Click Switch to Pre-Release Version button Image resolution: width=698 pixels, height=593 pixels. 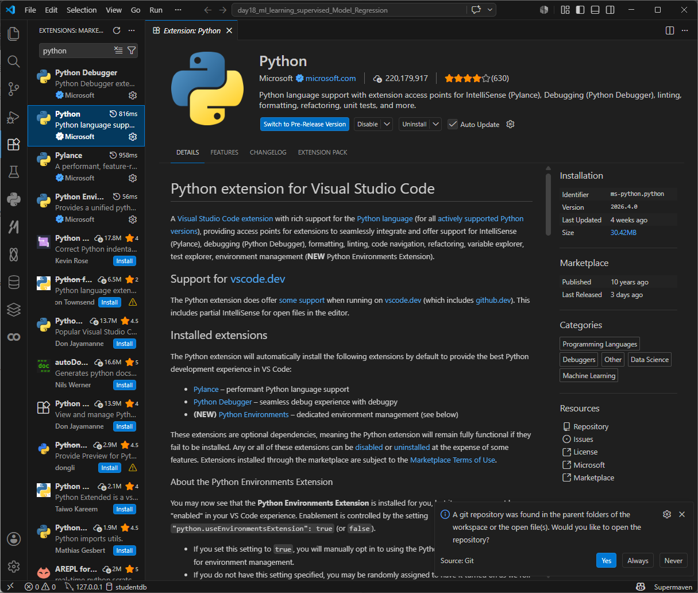coord(305,124)
